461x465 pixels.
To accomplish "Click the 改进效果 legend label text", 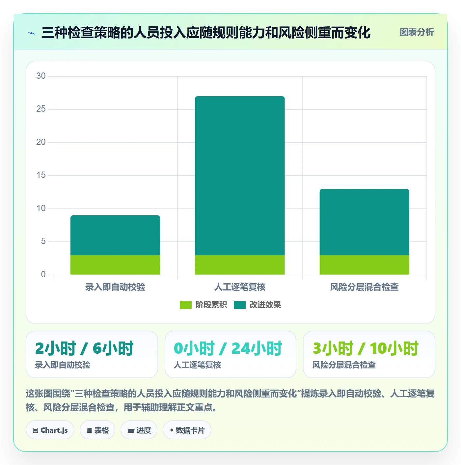I will click(265, 305).
